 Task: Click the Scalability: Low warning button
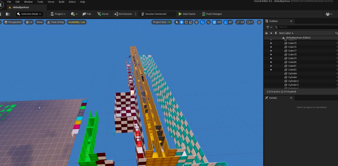pyautogui.click(x=77, y=22)
